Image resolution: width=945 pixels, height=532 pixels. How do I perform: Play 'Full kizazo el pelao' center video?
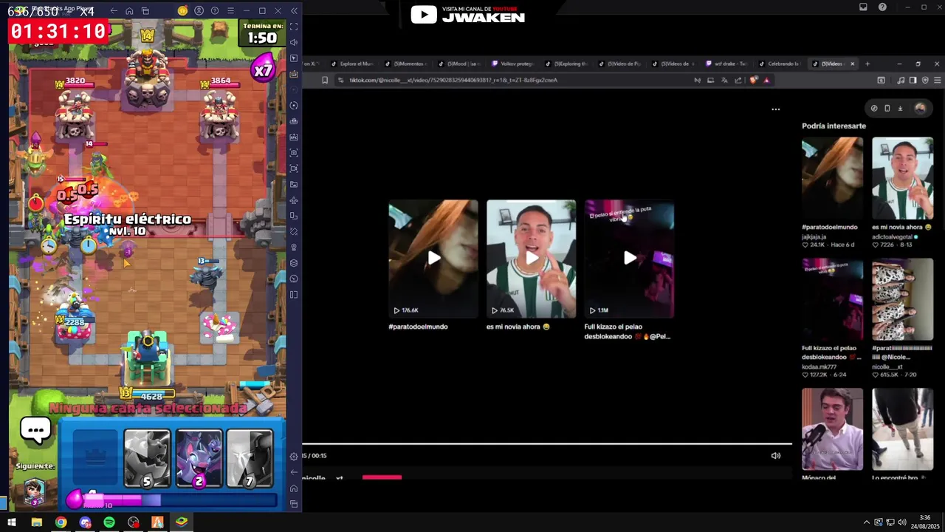pyautogui.click(x=629, y=258)
